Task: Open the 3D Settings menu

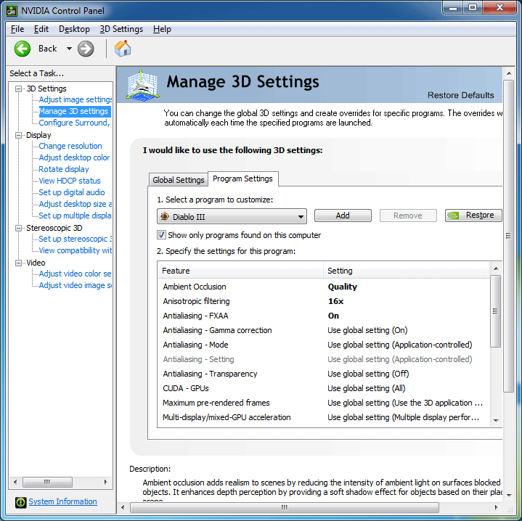Action: pyautogui.click(x=121, y=29)
